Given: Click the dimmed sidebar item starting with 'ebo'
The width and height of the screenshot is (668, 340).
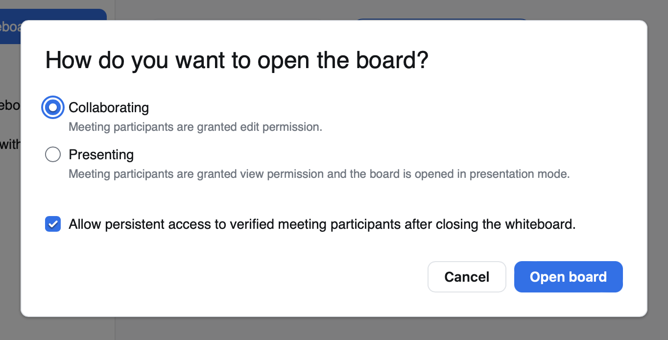Looking at the screenshot, I should 10,105.
